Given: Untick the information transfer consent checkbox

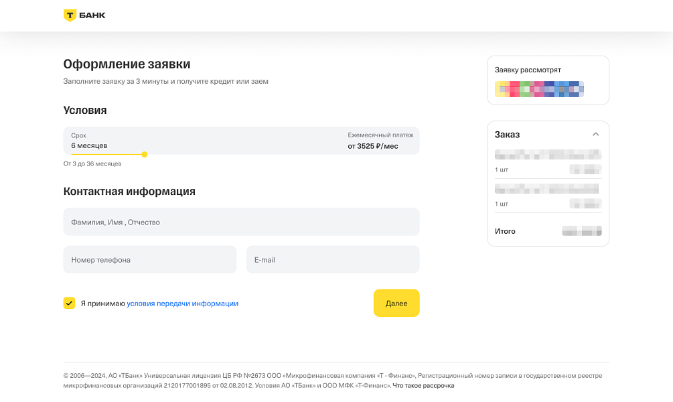Looking at the screenshot, I should pyautogui.click(x=69, y=303).
